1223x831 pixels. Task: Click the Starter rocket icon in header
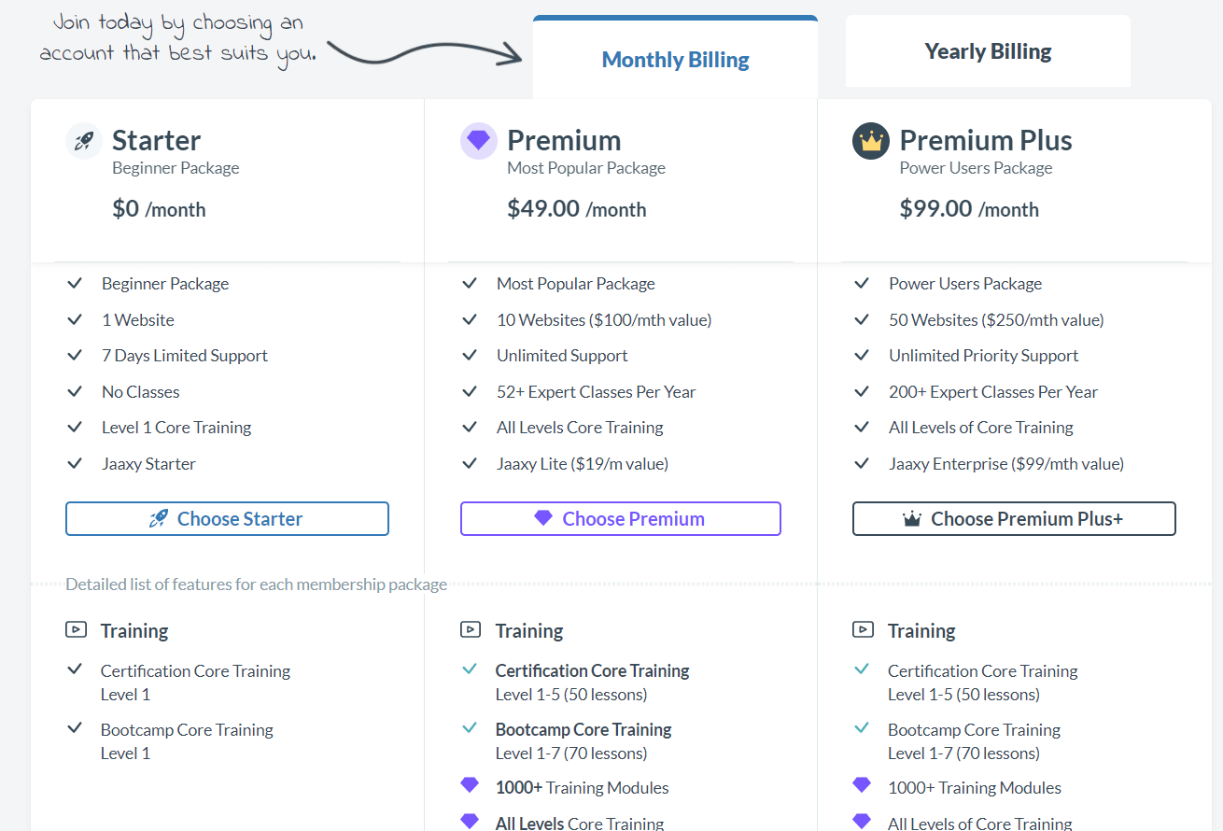tap(84, 141)
